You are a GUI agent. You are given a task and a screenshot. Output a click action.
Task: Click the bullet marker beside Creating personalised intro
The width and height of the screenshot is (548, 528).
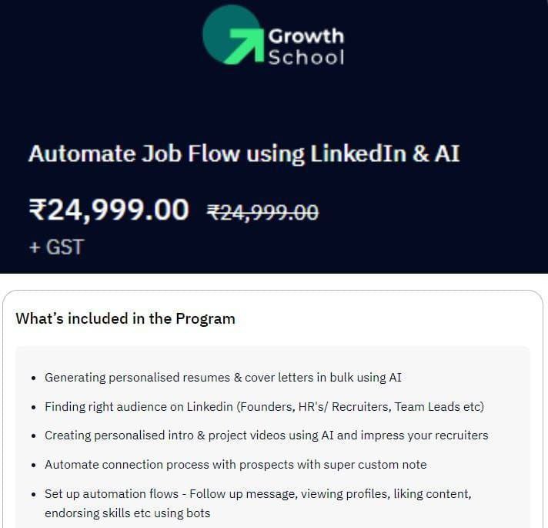(34, 436)
